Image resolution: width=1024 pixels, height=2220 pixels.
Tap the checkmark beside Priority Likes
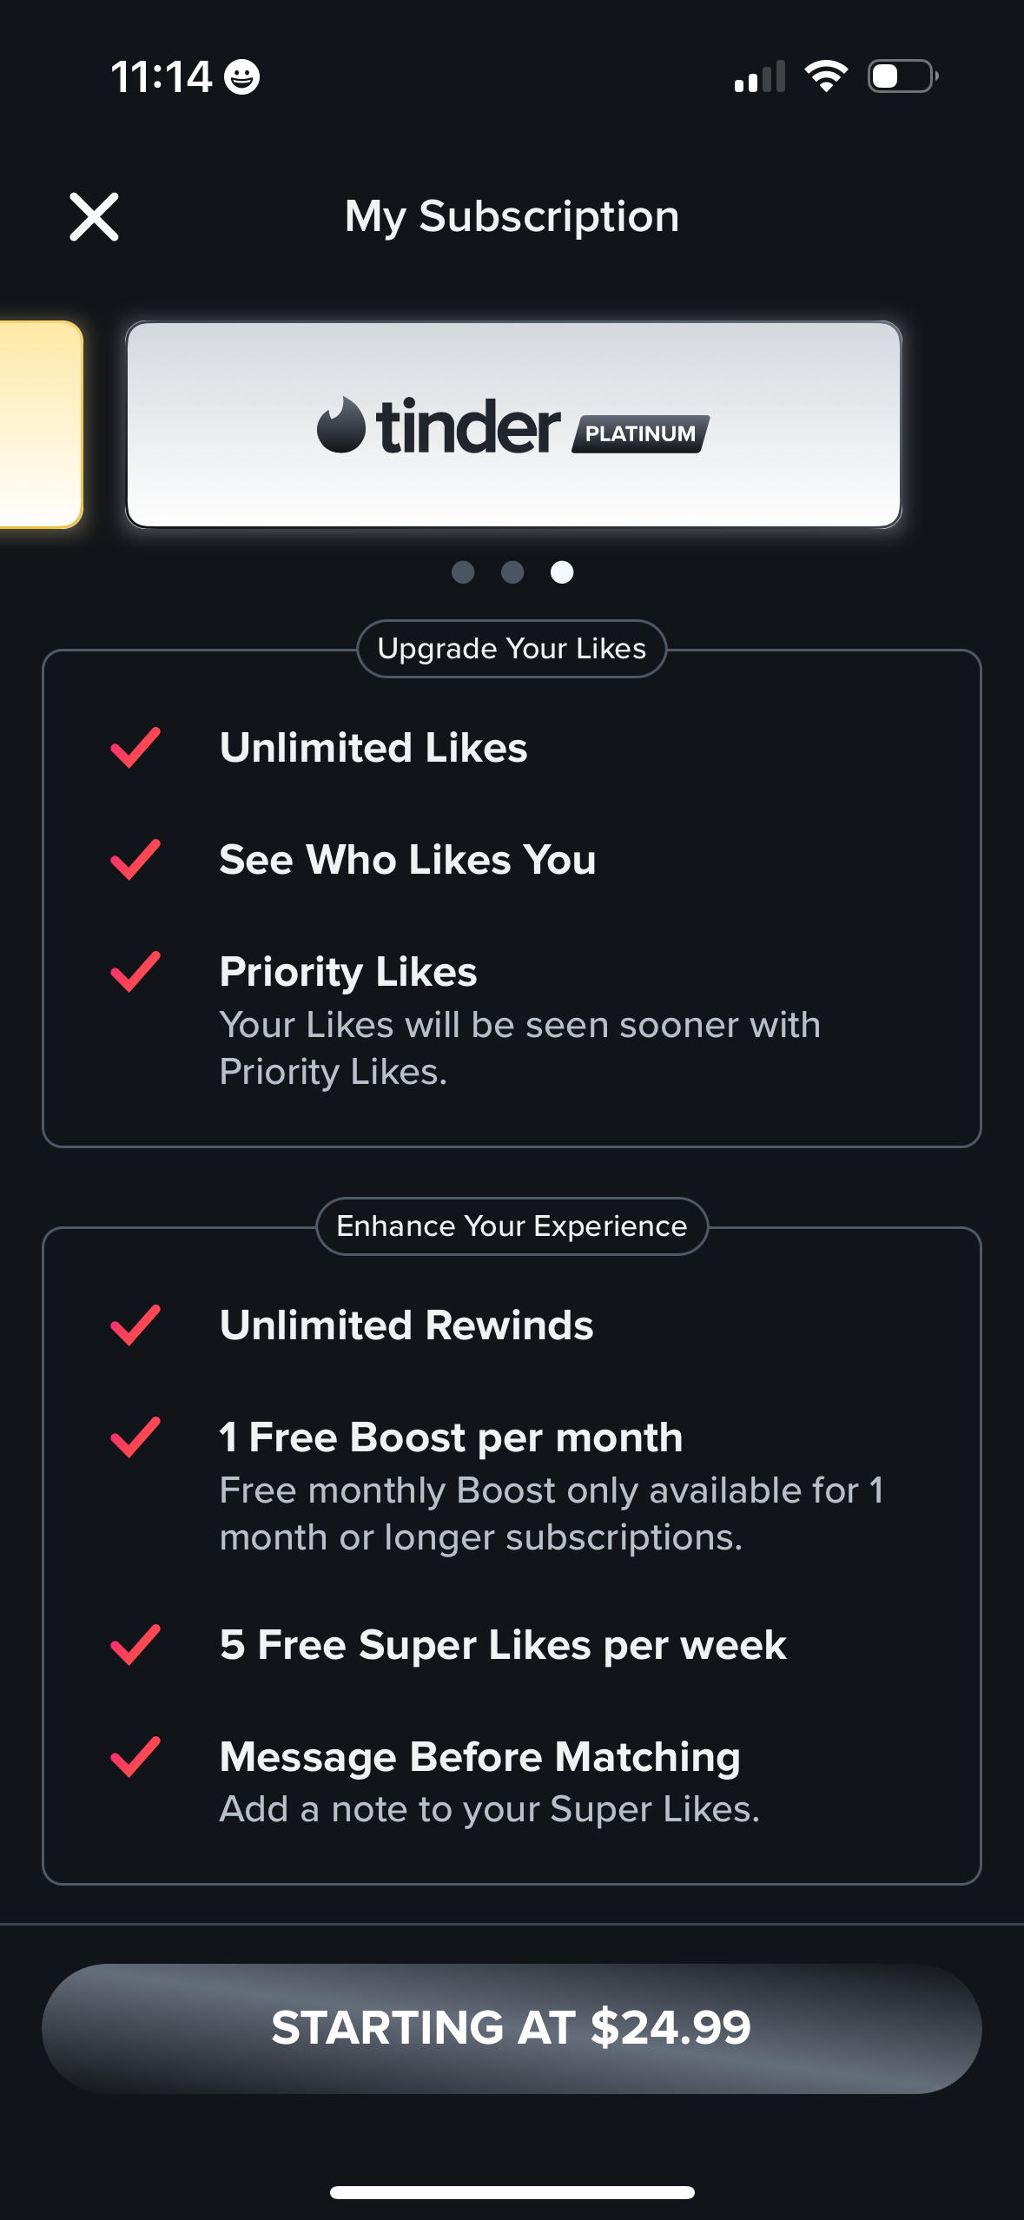point(135,972)
